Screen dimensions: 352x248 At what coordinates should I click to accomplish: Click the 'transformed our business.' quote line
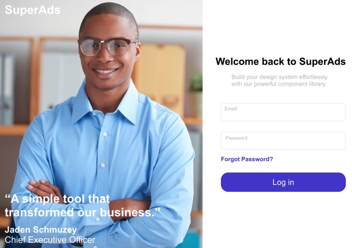tap(83, 212)
